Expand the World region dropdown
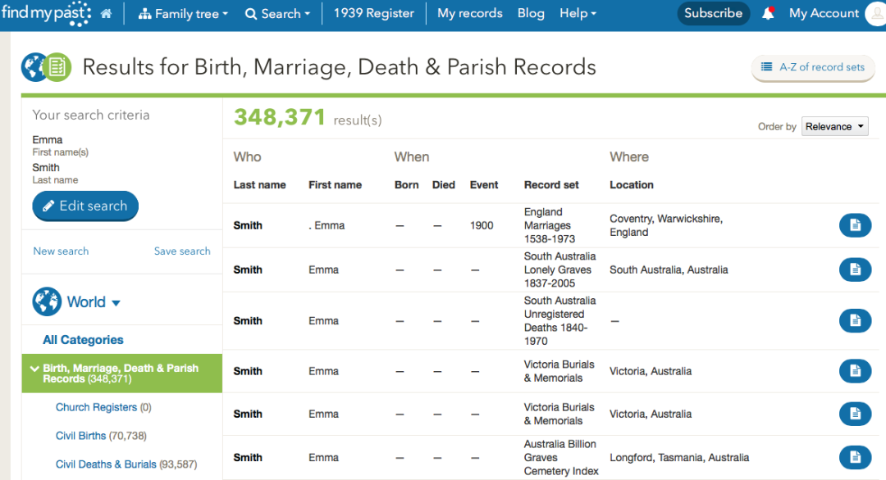The width and height of the screenshot is (886, 480). [116, 303]
